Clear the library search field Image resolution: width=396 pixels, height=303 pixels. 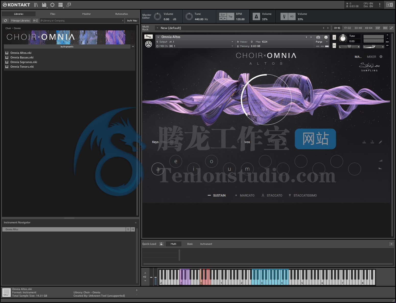click(x=123, y=20)
